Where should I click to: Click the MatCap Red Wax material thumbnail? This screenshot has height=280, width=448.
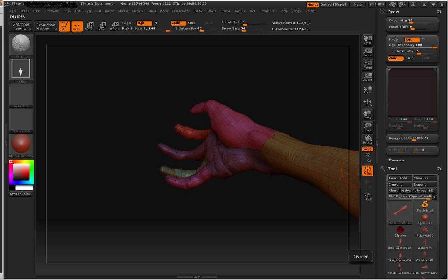click(21, 144)
